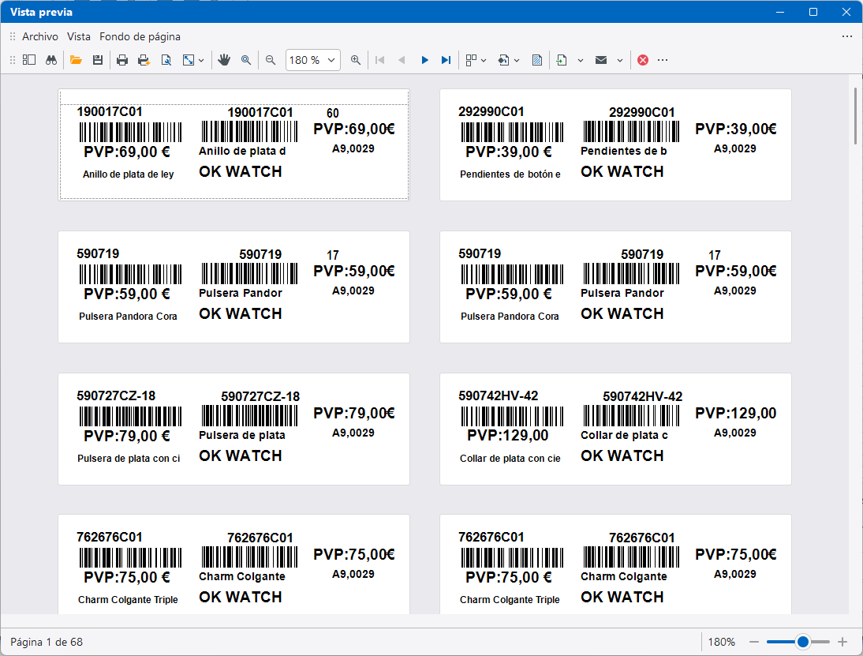
Task: Go to the previous page
Action: [402, 60]
